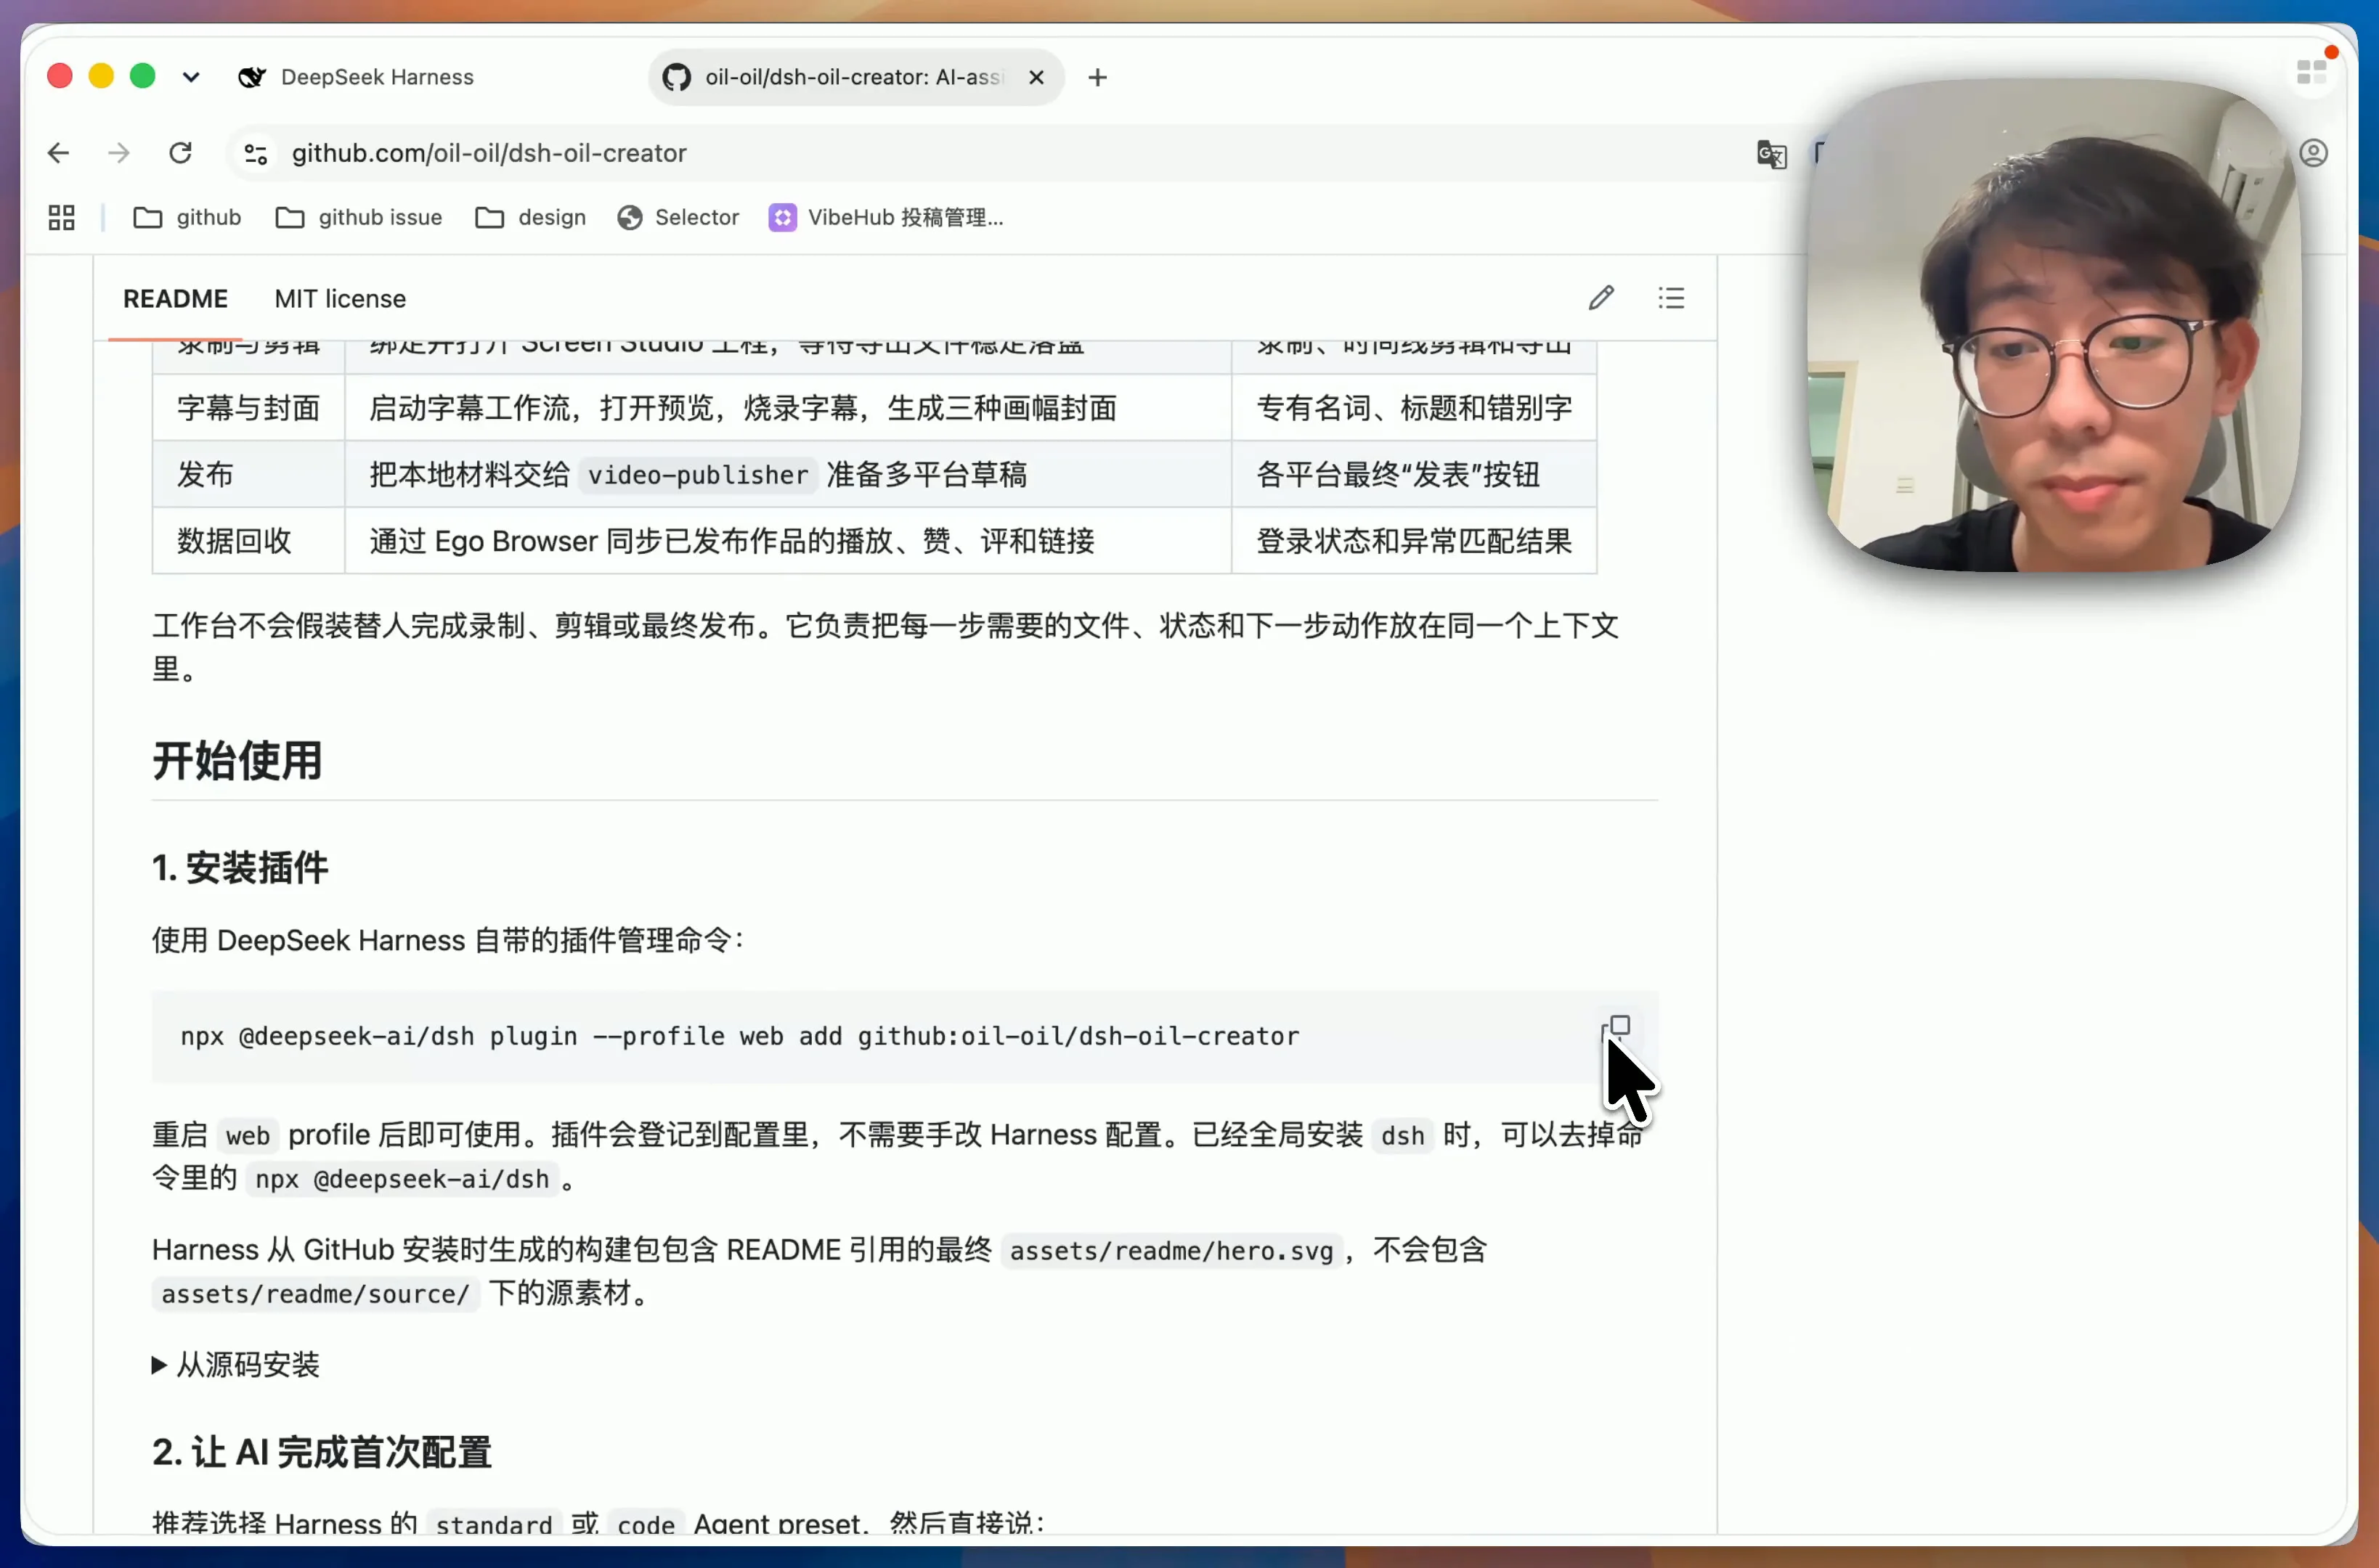Image resolution: width=2379 pixels, height=1568 pixels.
Task: Open the browser profile account icon
Action: click(x=2313, y=153)
